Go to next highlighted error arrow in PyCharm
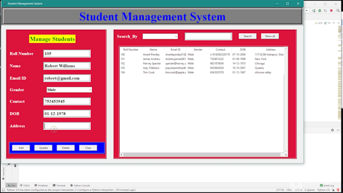The height and width of the screenshot is (193, 343). [x=338, y=23]
